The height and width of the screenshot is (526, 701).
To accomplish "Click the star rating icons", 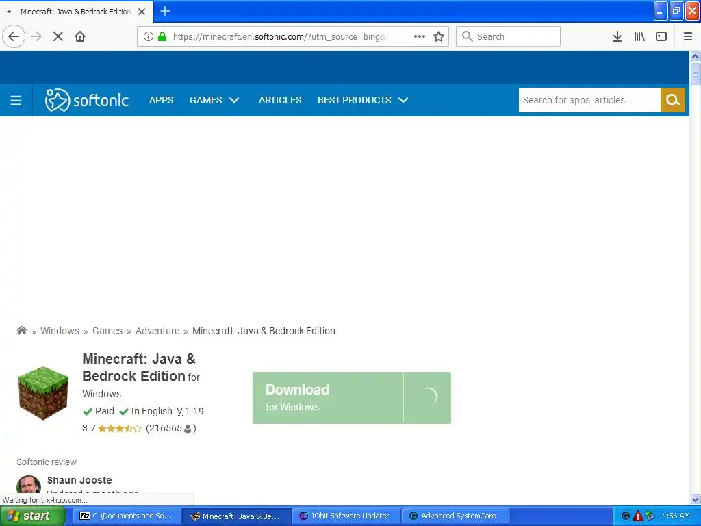I will click(119, 429).
